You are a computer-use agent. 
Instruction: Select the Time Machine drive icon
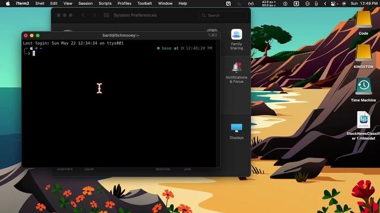point(363,89)
